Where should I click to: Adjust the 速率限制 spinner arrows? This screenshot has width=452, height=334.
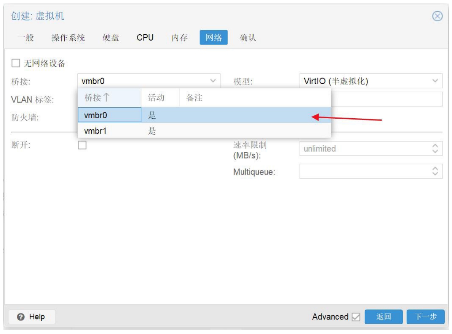click(435, 149)
